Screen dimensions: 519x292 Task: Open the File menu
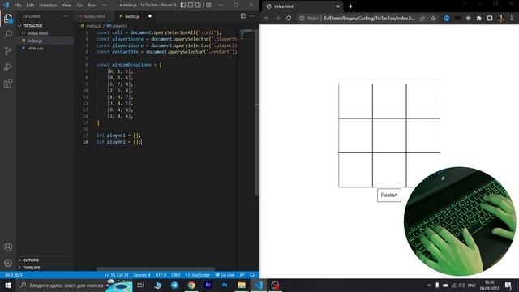pos(18,6)
